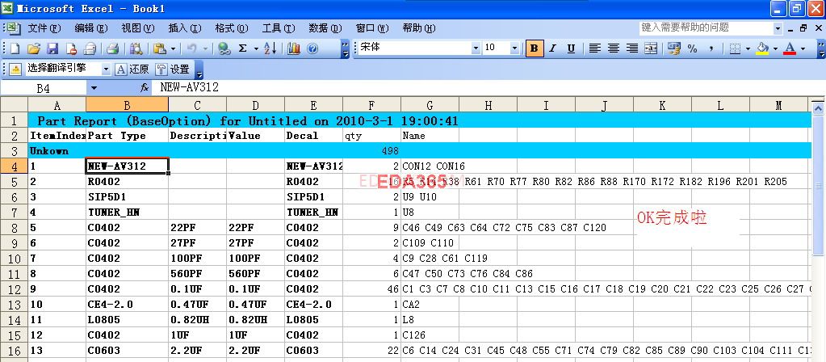Click the Name Box showing B4
Image resolution: width=826 pixels, height=362 pixels.
tap(44, 88)
